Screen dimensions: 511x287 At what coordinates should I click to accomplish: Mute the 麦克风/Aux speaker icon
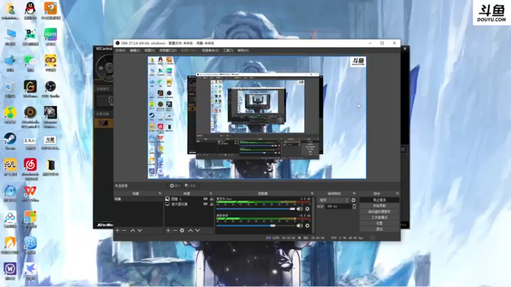300,209
